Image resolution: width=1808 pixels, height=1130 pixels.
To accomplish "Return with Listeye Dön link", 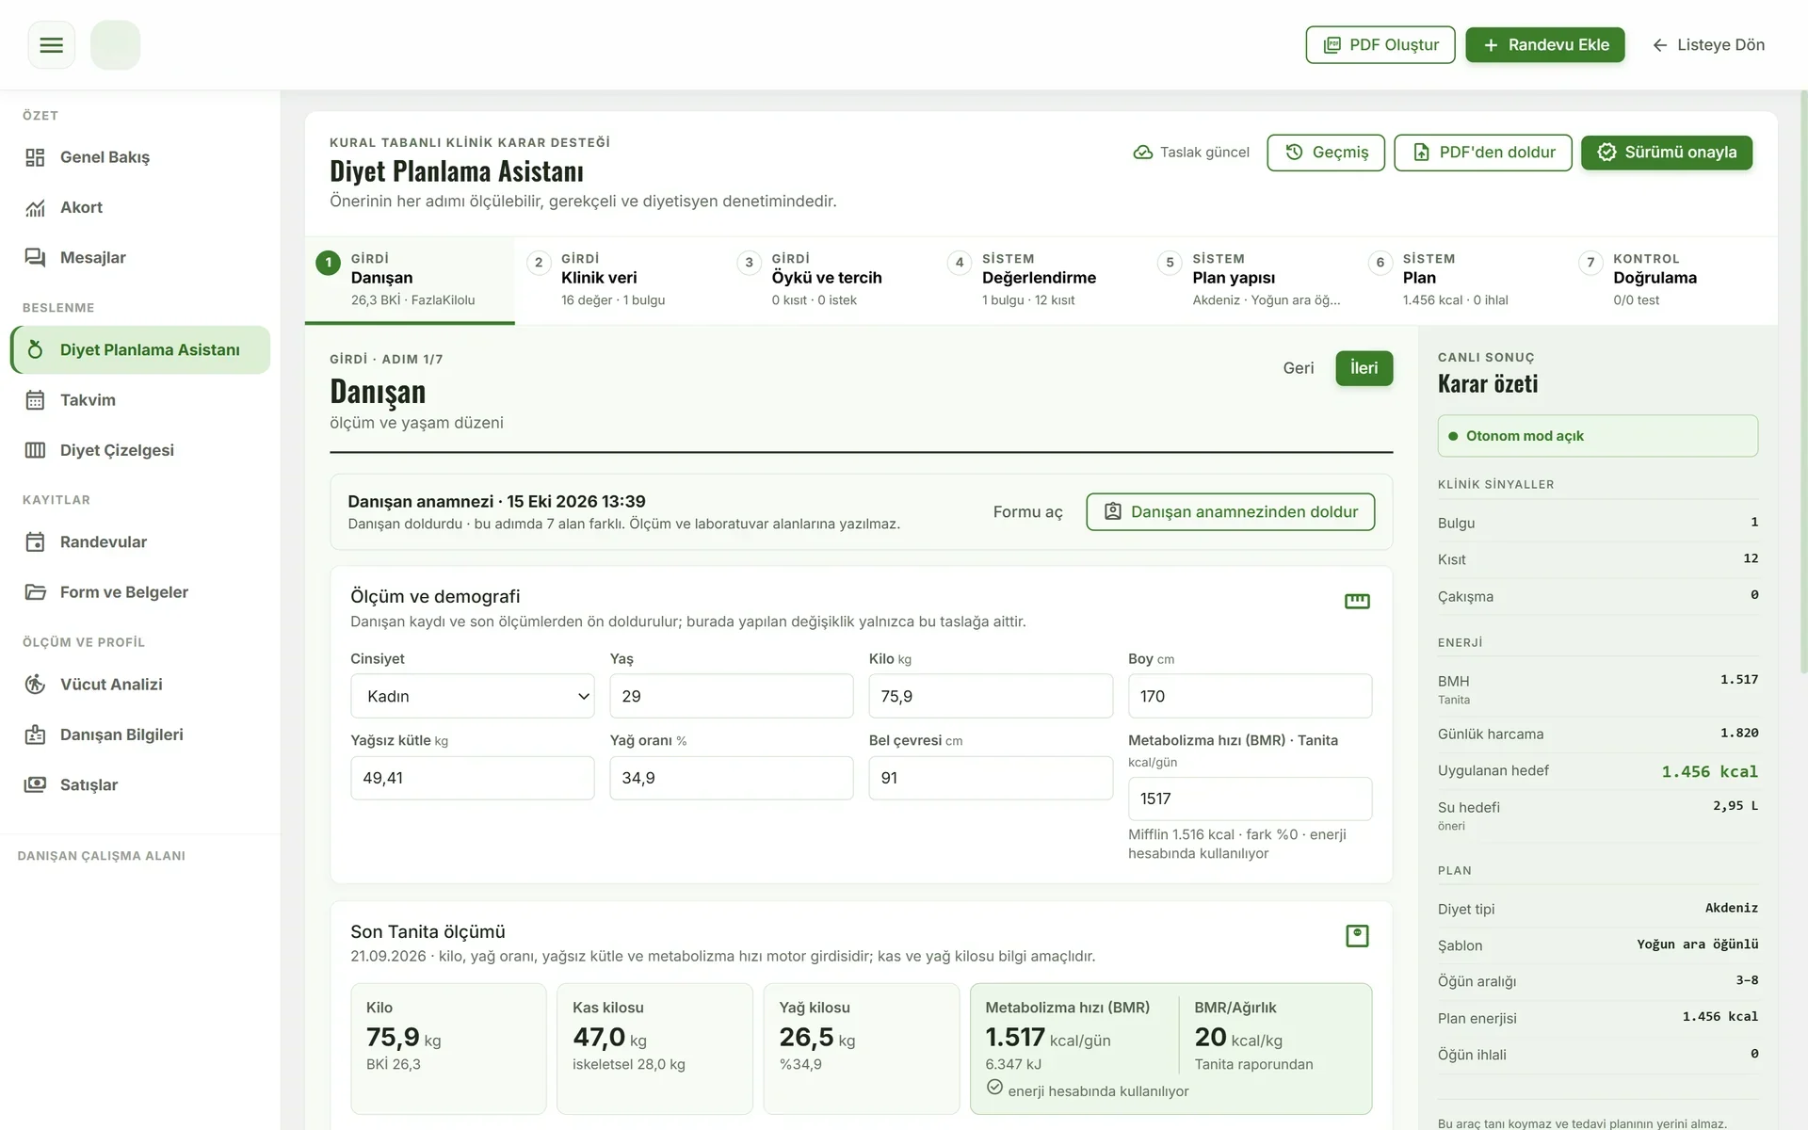I will coord(1708,45).
